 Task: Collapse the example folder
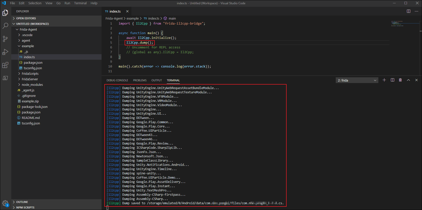coord(56,46)
